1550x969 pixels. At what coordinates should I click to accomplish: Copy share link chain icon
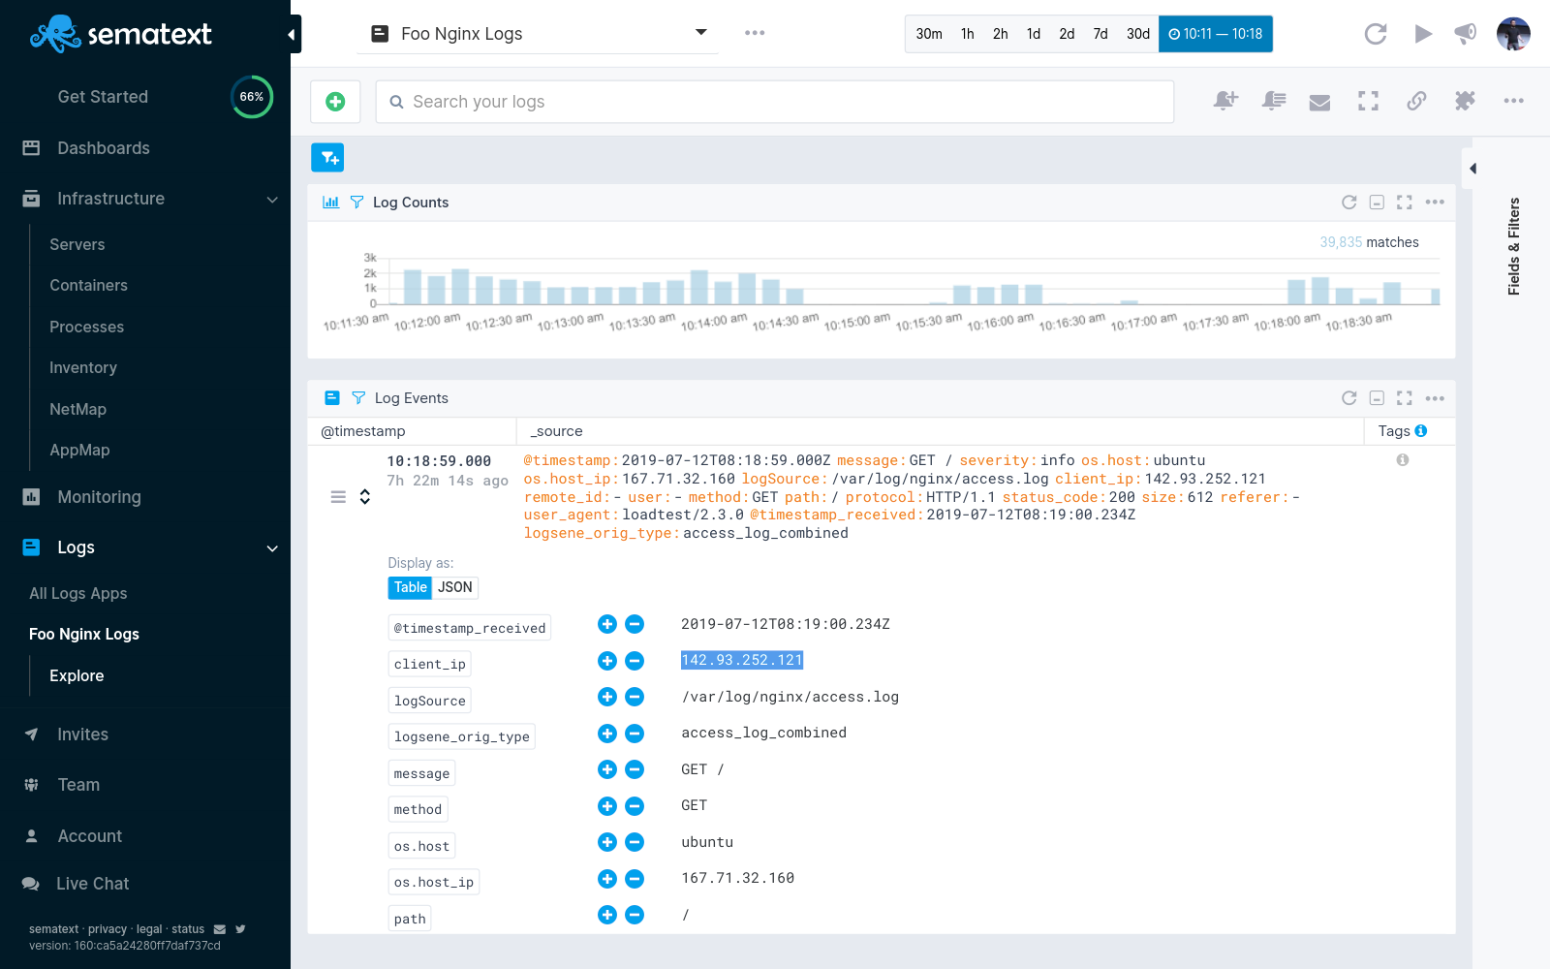1416,101
